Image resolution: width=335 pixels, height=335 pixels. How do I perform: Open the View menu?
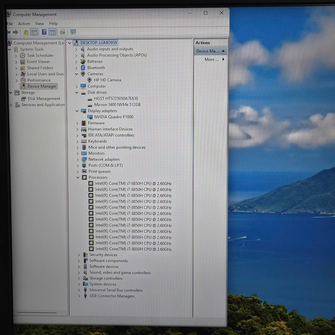(x=40, y=24)
